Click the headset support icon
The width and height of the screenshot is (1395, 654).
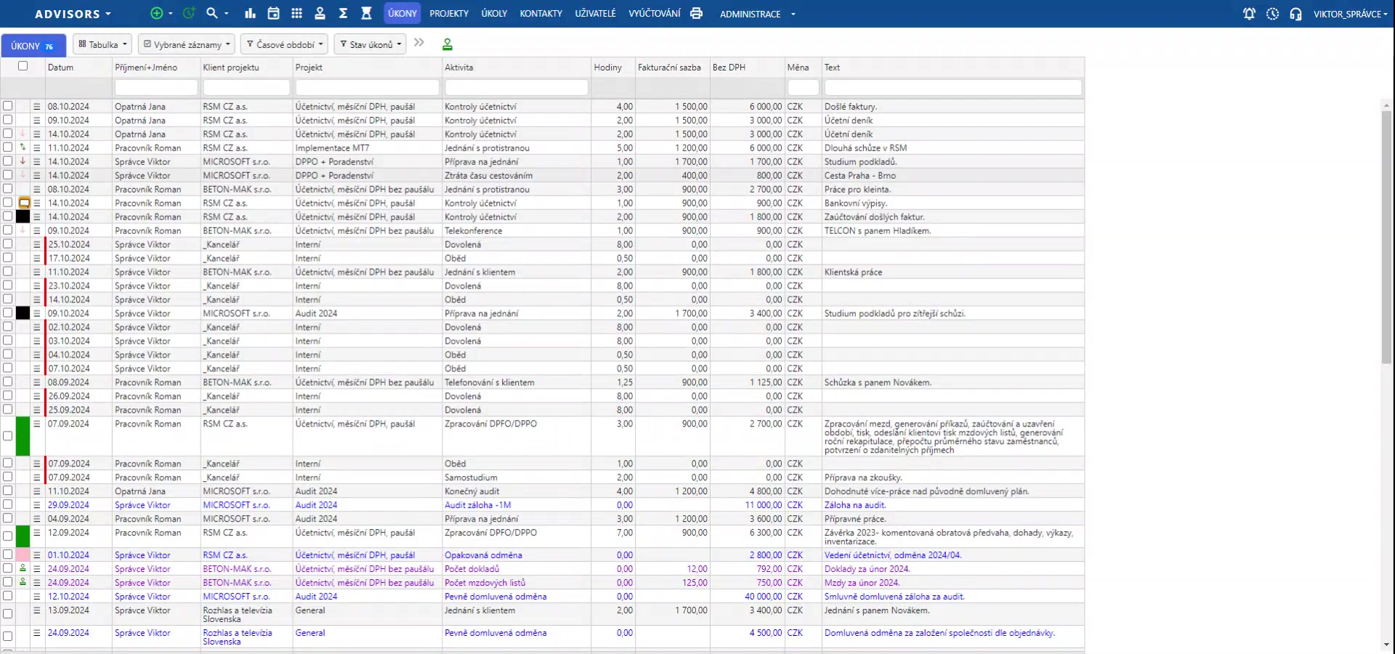(1295, 14)
